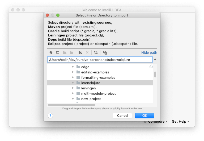Close the import dialog with red button
The width and height of the screenshot is (204, 141).
pos(47,15)
